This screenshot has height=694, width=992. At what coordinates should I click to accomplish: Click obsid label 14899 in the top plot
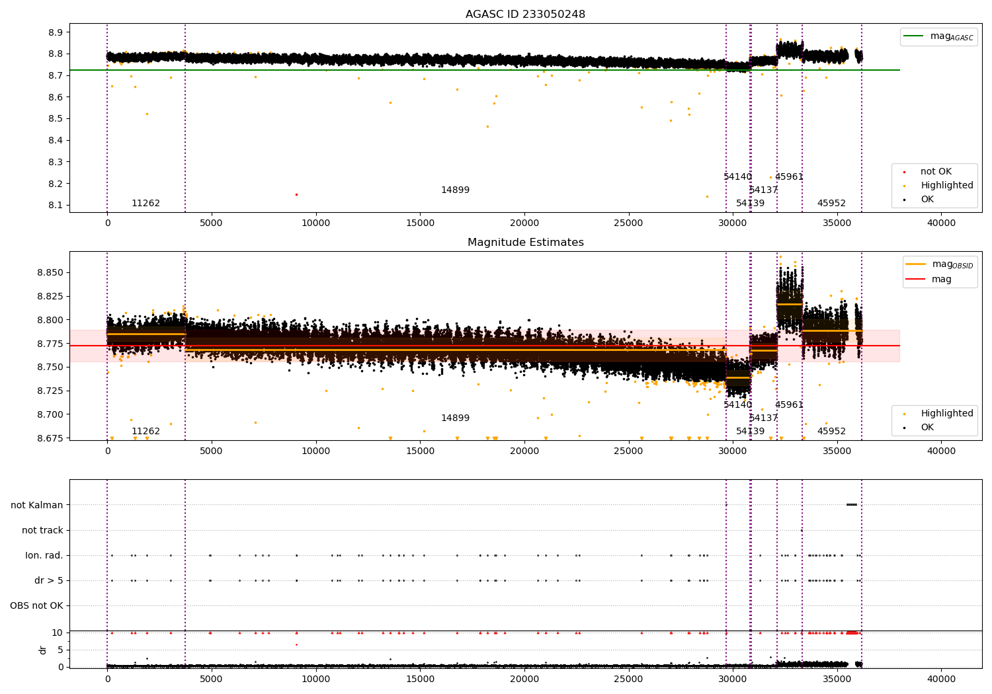coord(455,190)
